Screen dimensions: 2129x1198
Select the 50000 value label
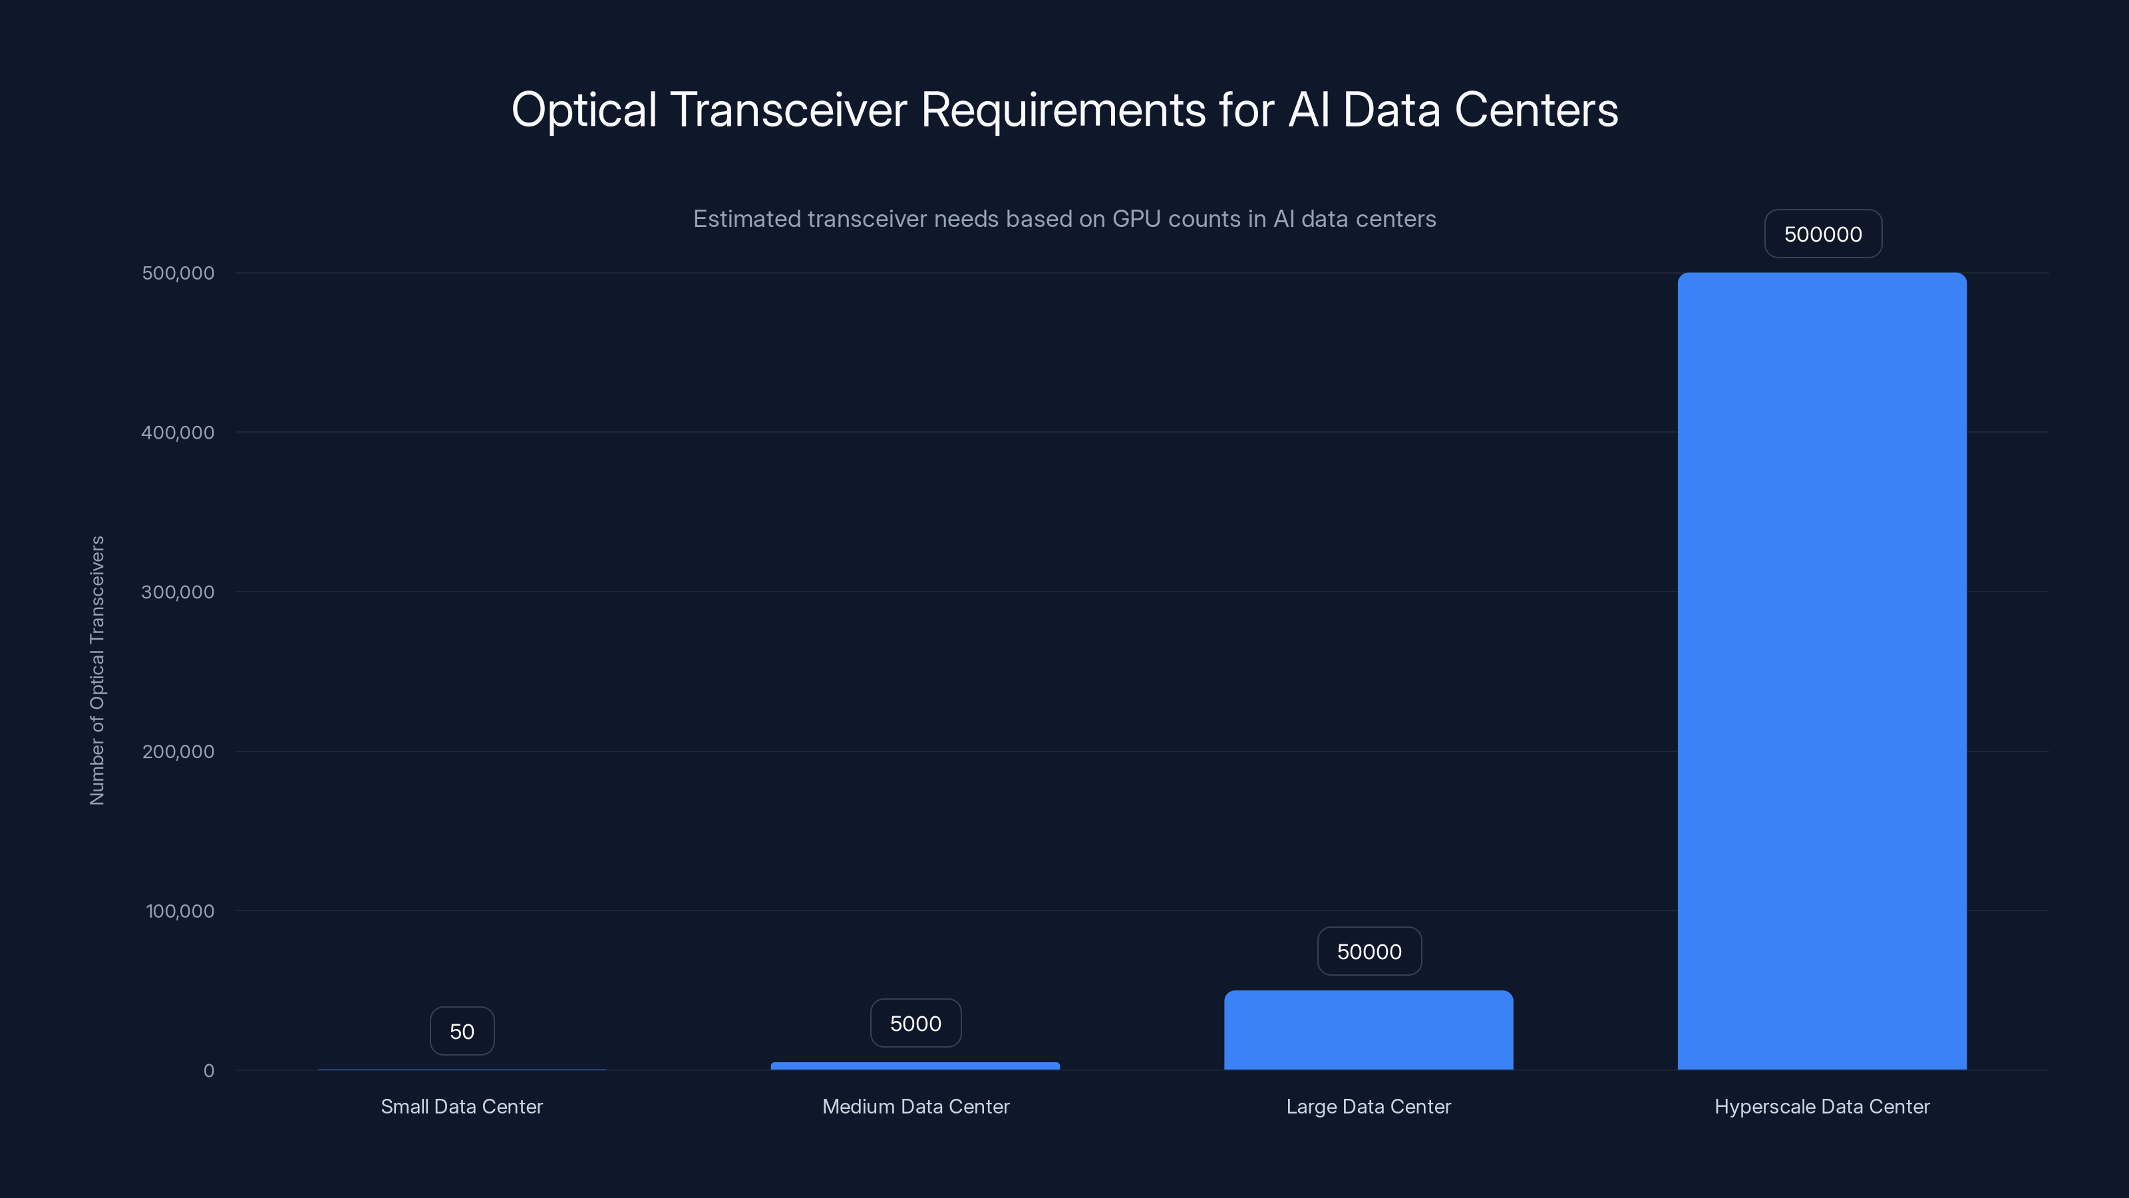tap(1369, 951)
